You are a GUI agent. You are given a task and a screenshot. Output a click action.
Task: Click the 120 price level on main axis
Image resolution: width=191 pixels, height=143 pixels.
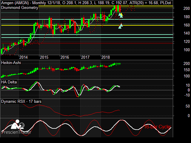[187, 42]
